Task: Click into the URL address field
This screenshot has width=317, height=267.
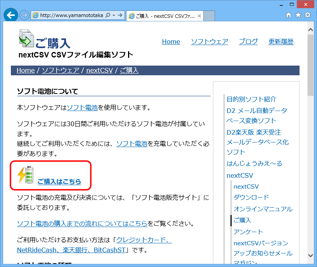Action: click(71, 16)
